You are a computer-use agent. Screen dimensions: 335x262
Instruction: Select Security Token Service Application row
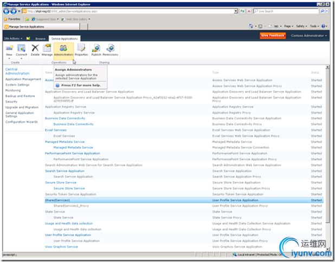click(x=184, y=194)
